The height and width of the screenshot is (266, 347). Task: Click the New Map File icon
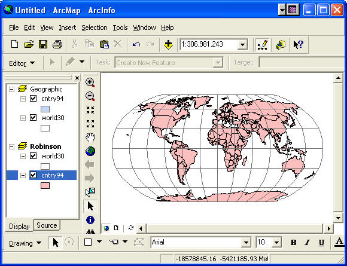click(14, 44)
